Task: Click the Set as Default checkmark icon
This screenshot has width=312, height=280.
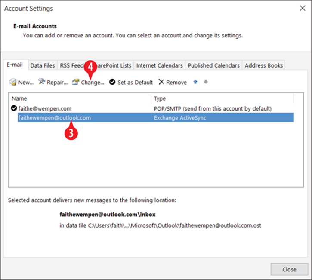Action: (x=112, y=82)
